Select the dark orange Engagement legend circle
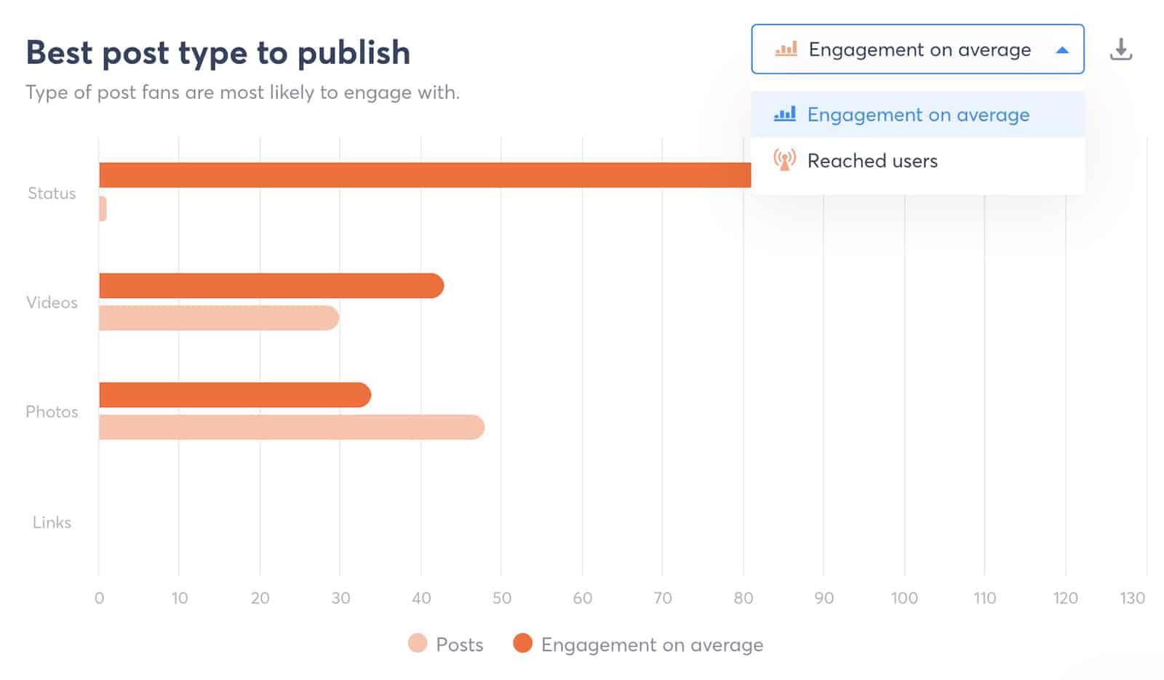The height and width of the screenshot is (680, 1164). [522, 644]
